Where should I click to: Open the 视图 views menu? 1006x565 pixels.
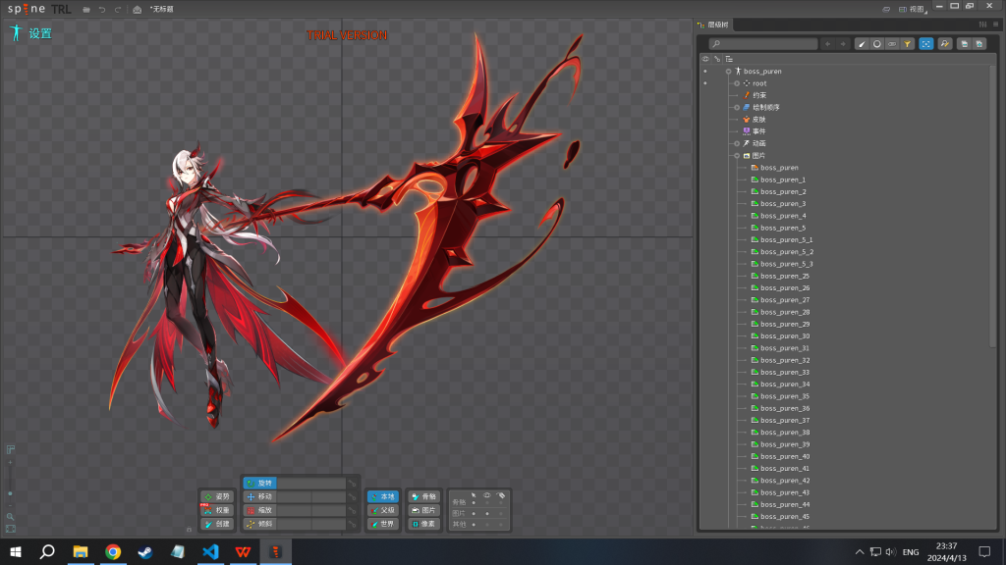914,9
